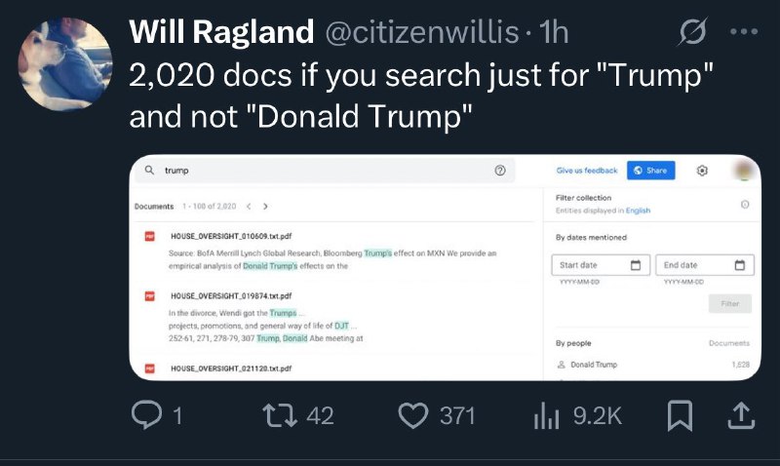
Task: Open the End date calendar picker
Action: [740, 265]
